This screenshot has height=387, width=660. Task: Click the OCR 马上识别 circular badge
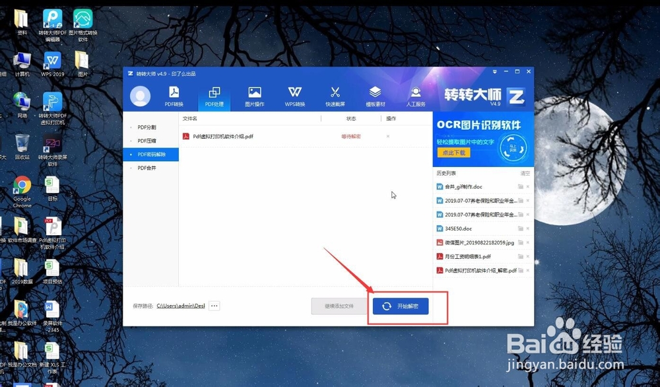[513, 148]
